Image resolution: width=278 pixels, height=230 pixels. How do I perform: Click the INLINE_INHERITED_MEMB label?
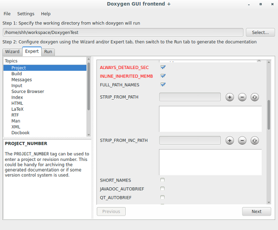126,76
